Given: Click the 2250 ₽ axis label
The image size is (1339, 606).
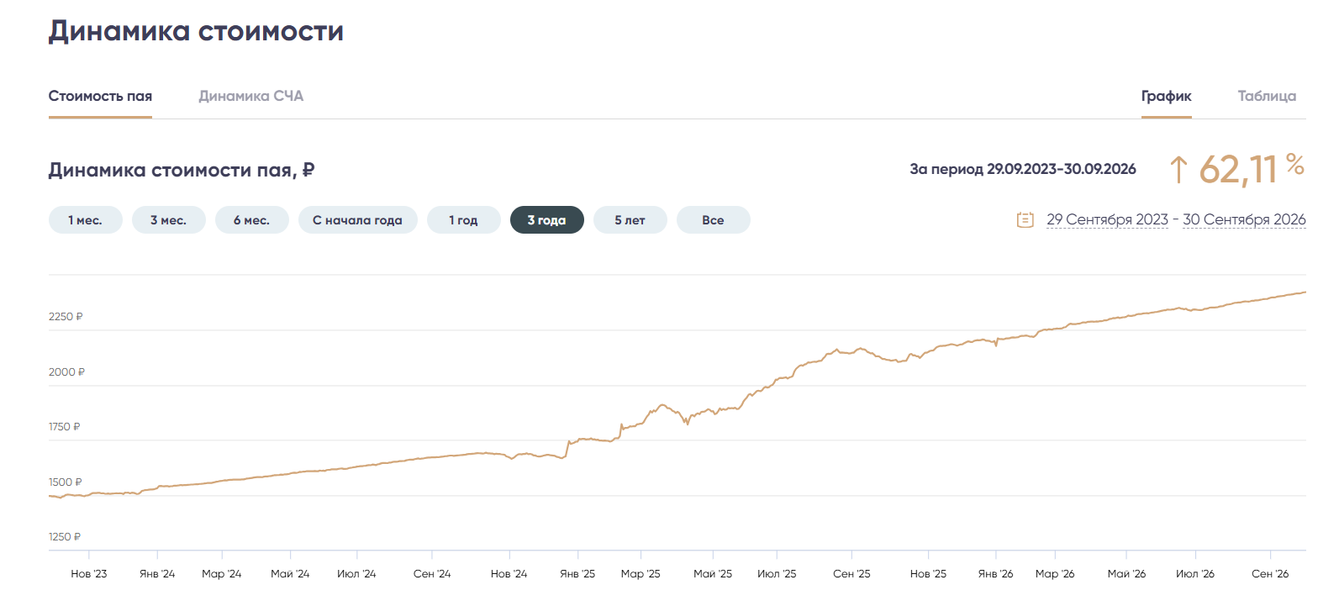Looking at the screenshot, I should pyautogui.click(x=66, y=317).
